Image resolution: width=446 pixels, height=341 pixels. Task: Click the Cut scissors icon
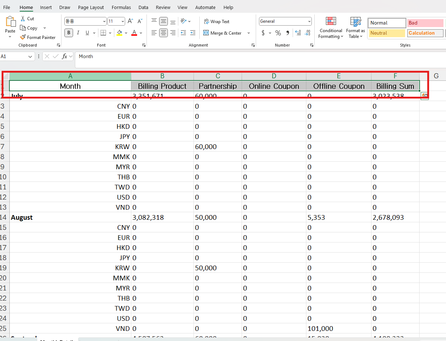(x=23, y=18)
